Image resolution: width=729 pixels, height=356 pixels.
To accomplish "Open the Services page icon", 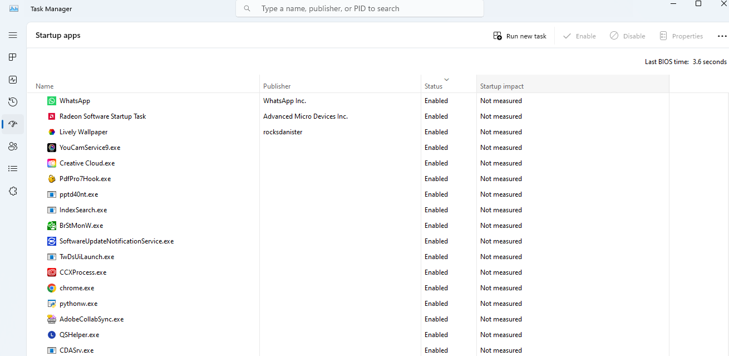I will point(13,191).
